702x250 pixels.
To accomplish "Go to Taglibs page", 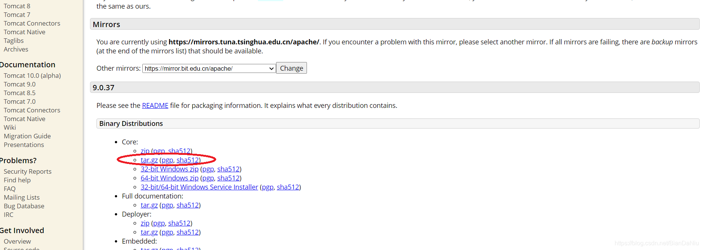I will [x=14, y=41].
